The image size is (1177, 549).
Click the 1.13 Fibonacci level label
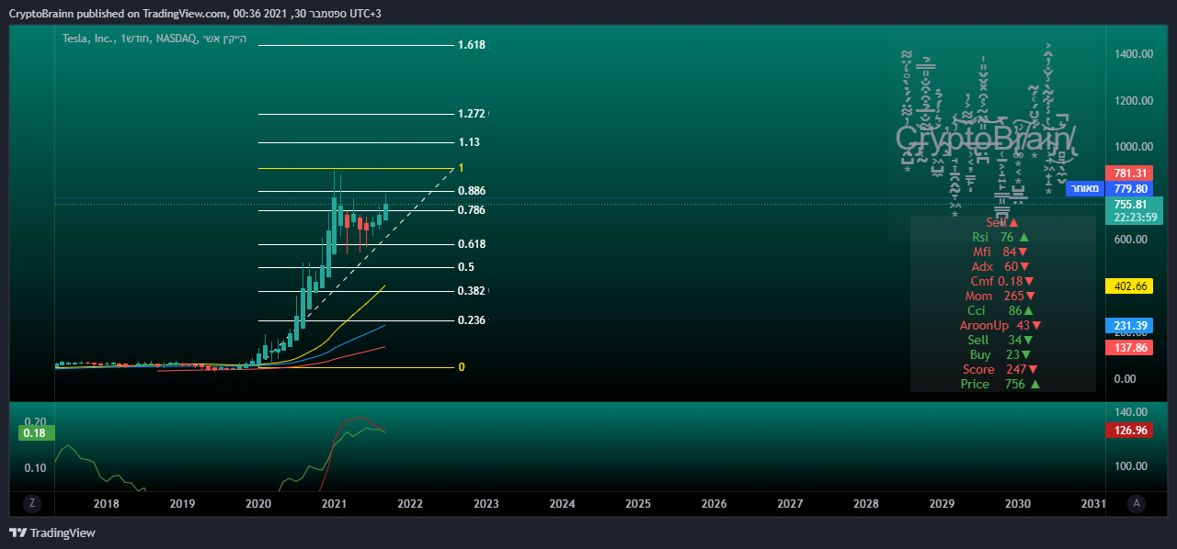click(x=469, y=142)
